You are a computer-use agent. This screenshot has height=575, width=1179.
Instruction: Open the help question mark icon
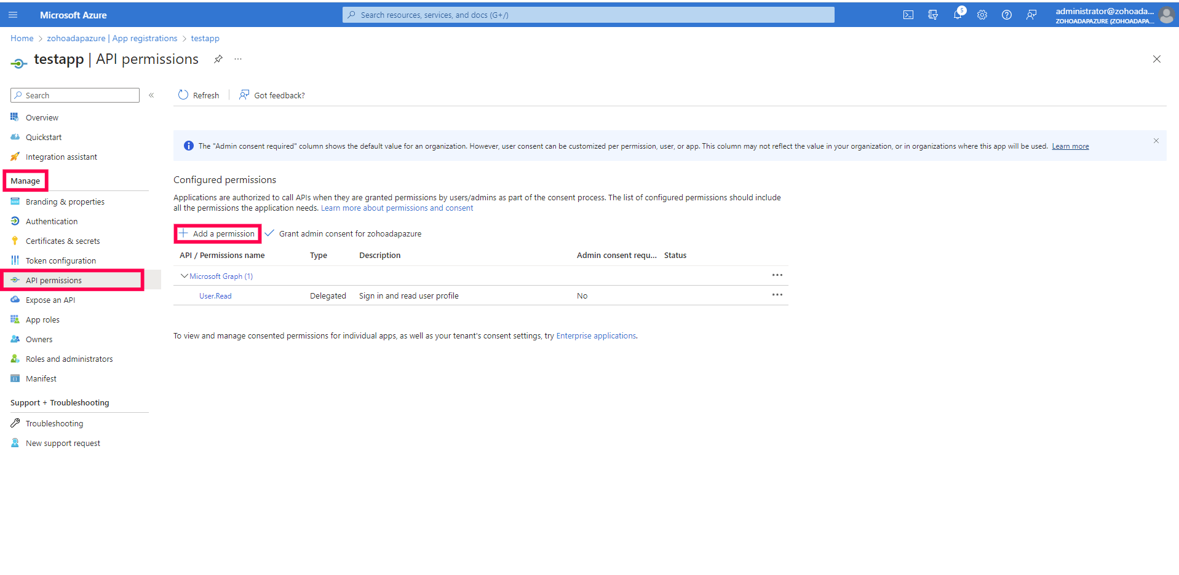pos(1007,14)
